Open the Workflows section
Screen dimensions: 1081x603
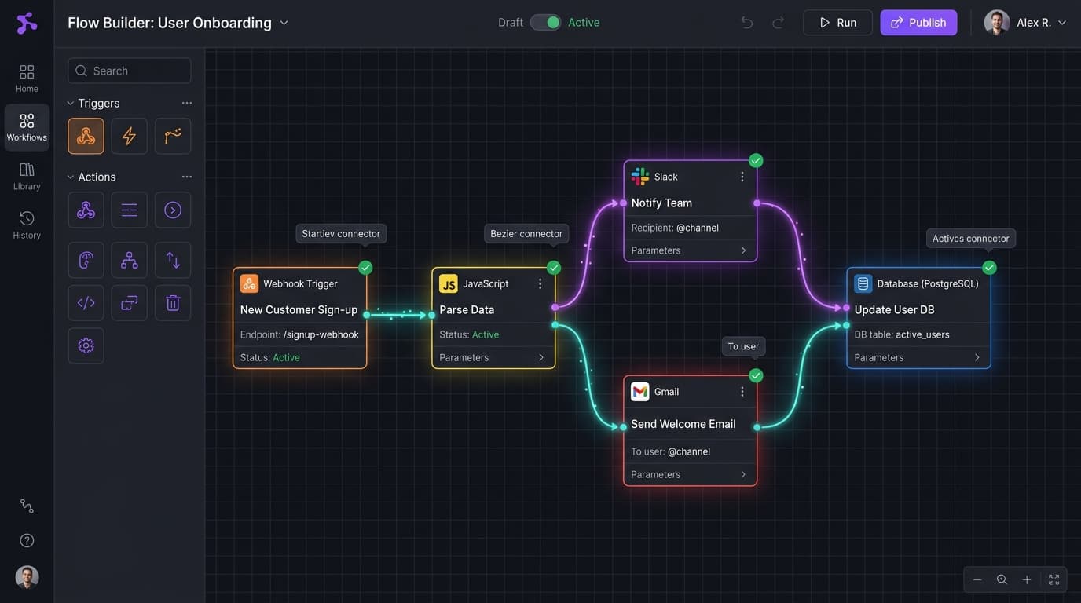pyautogui.click(x=27, y=127)
